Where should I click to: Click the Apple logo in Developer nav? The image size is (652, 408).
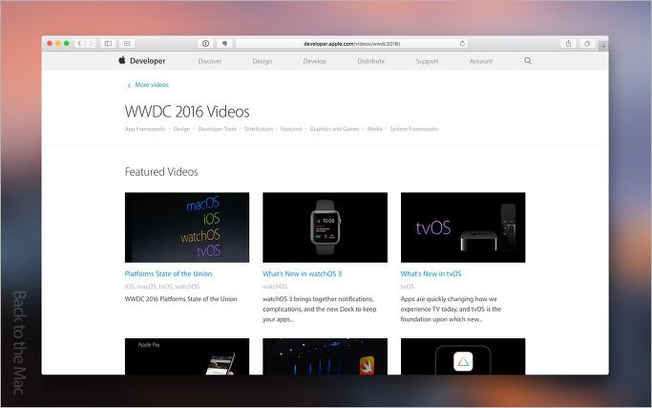(122, 60)
